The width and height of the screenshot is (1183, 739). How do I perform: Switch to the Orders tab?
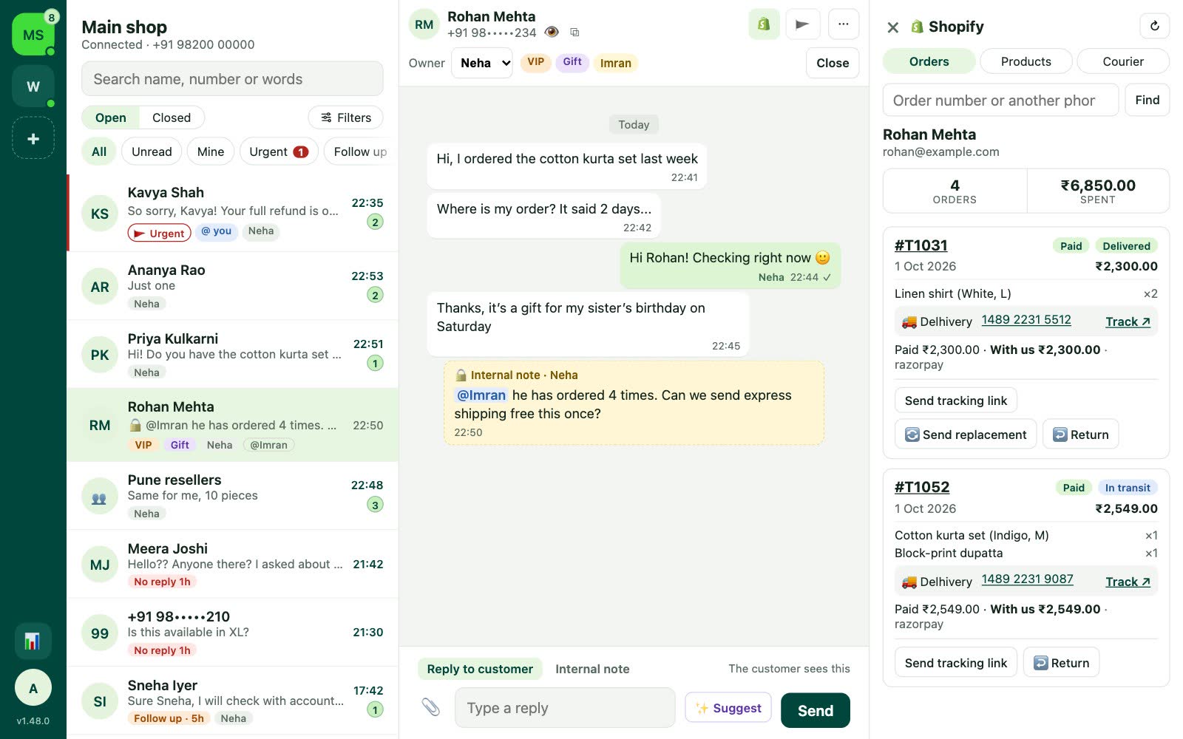tap(929, 61)
